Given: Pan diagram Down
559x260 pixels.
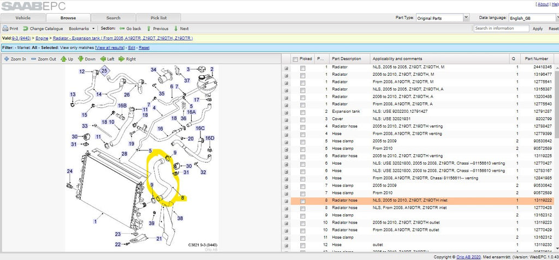Looking at the screenshot, I should coord(87,59).
